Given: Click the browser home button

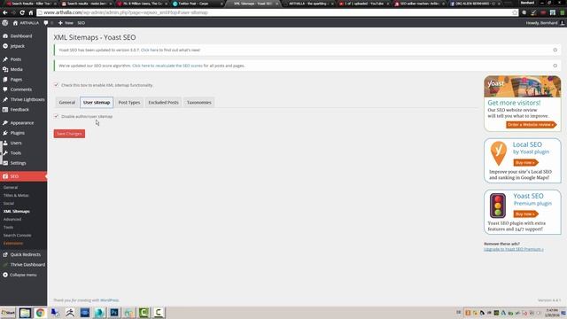Looking at the screenshot, I should (x=31, y=12).
